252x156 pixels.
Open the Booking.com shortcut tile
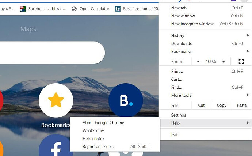click(126, 100)
